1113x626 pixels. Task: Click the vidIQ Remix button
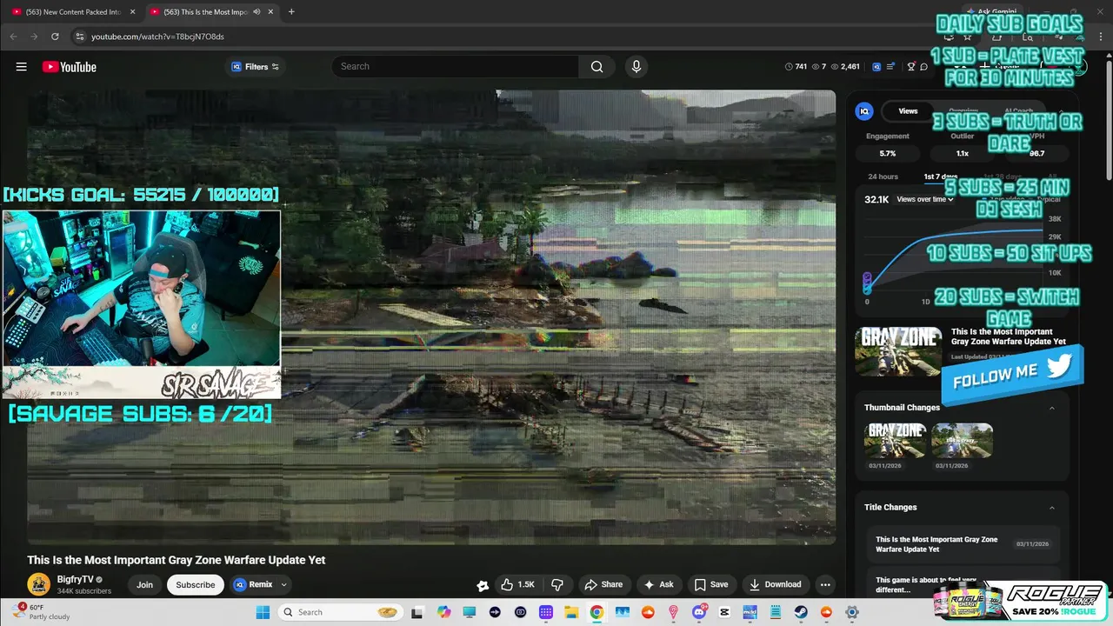point(253,584)
